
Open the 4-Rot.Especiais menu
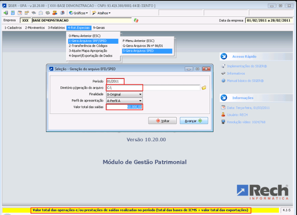[79, 28]
